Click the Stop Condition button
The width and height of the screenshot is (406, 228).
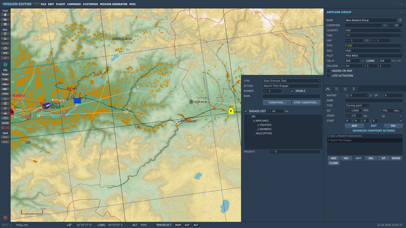point(306,103)
